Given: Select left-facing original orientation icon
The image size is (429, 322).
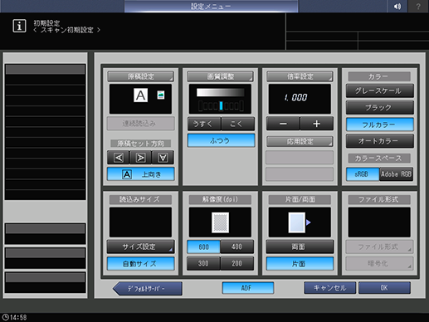Looking at the screenshot, I should click(x=119, y=158).
